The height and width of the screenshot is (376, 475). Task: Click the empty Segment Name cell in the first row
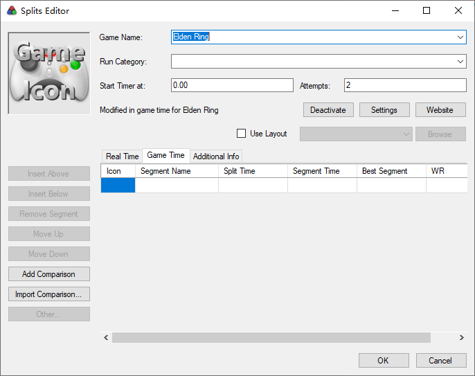pos(177,185)
